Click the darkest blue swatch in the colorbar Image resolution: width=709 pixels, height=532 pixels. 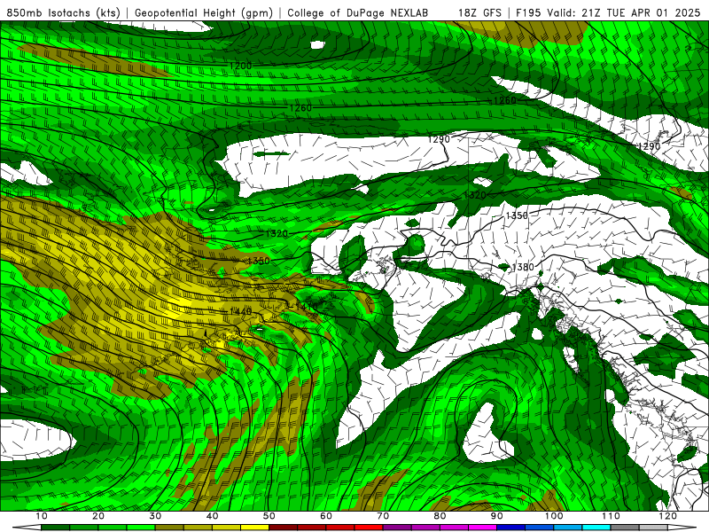coord(511,528)
